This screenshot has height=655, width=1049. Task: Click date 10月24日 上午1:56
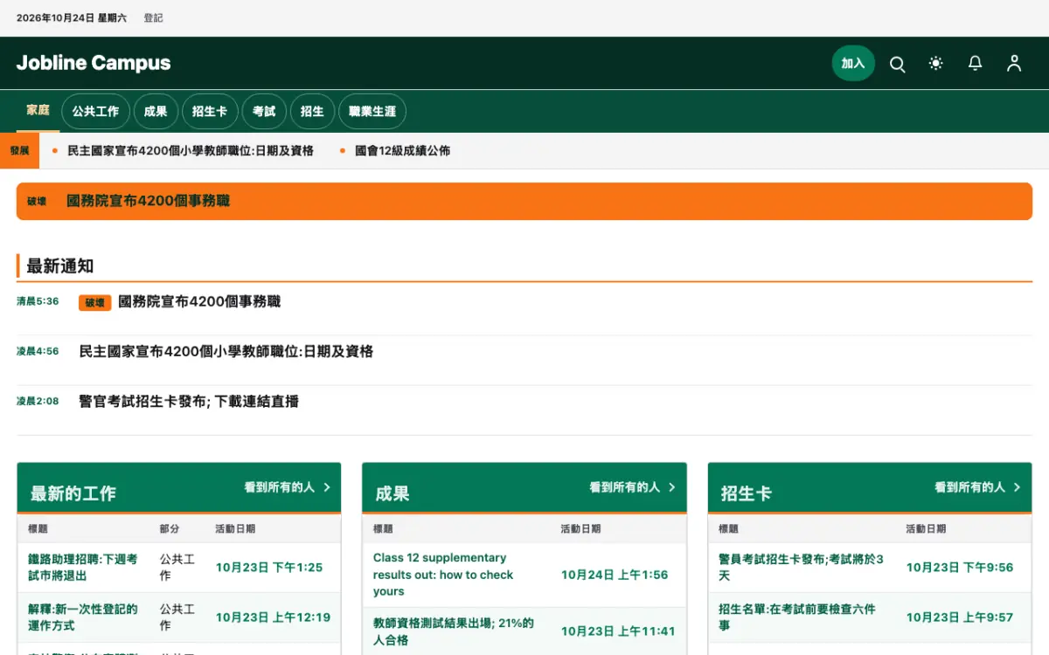point(615,575)
